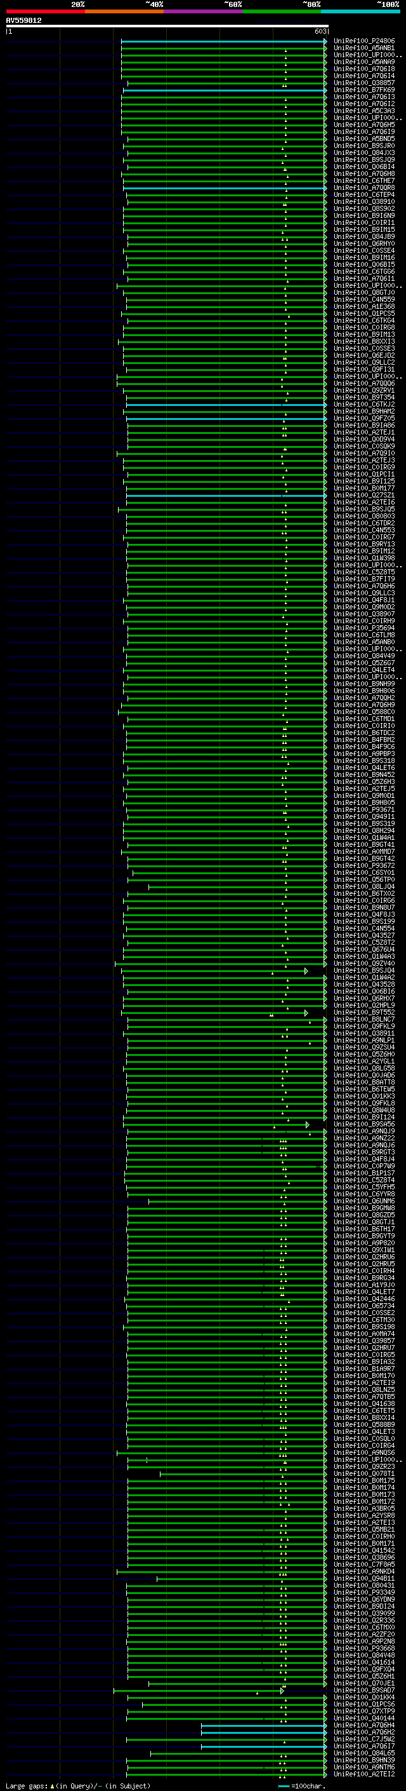The width and height of the screenshot is (406, 1791).
Task: Select the UniRef100_Q6UNM6 label
Action: tap(364, 1201)
